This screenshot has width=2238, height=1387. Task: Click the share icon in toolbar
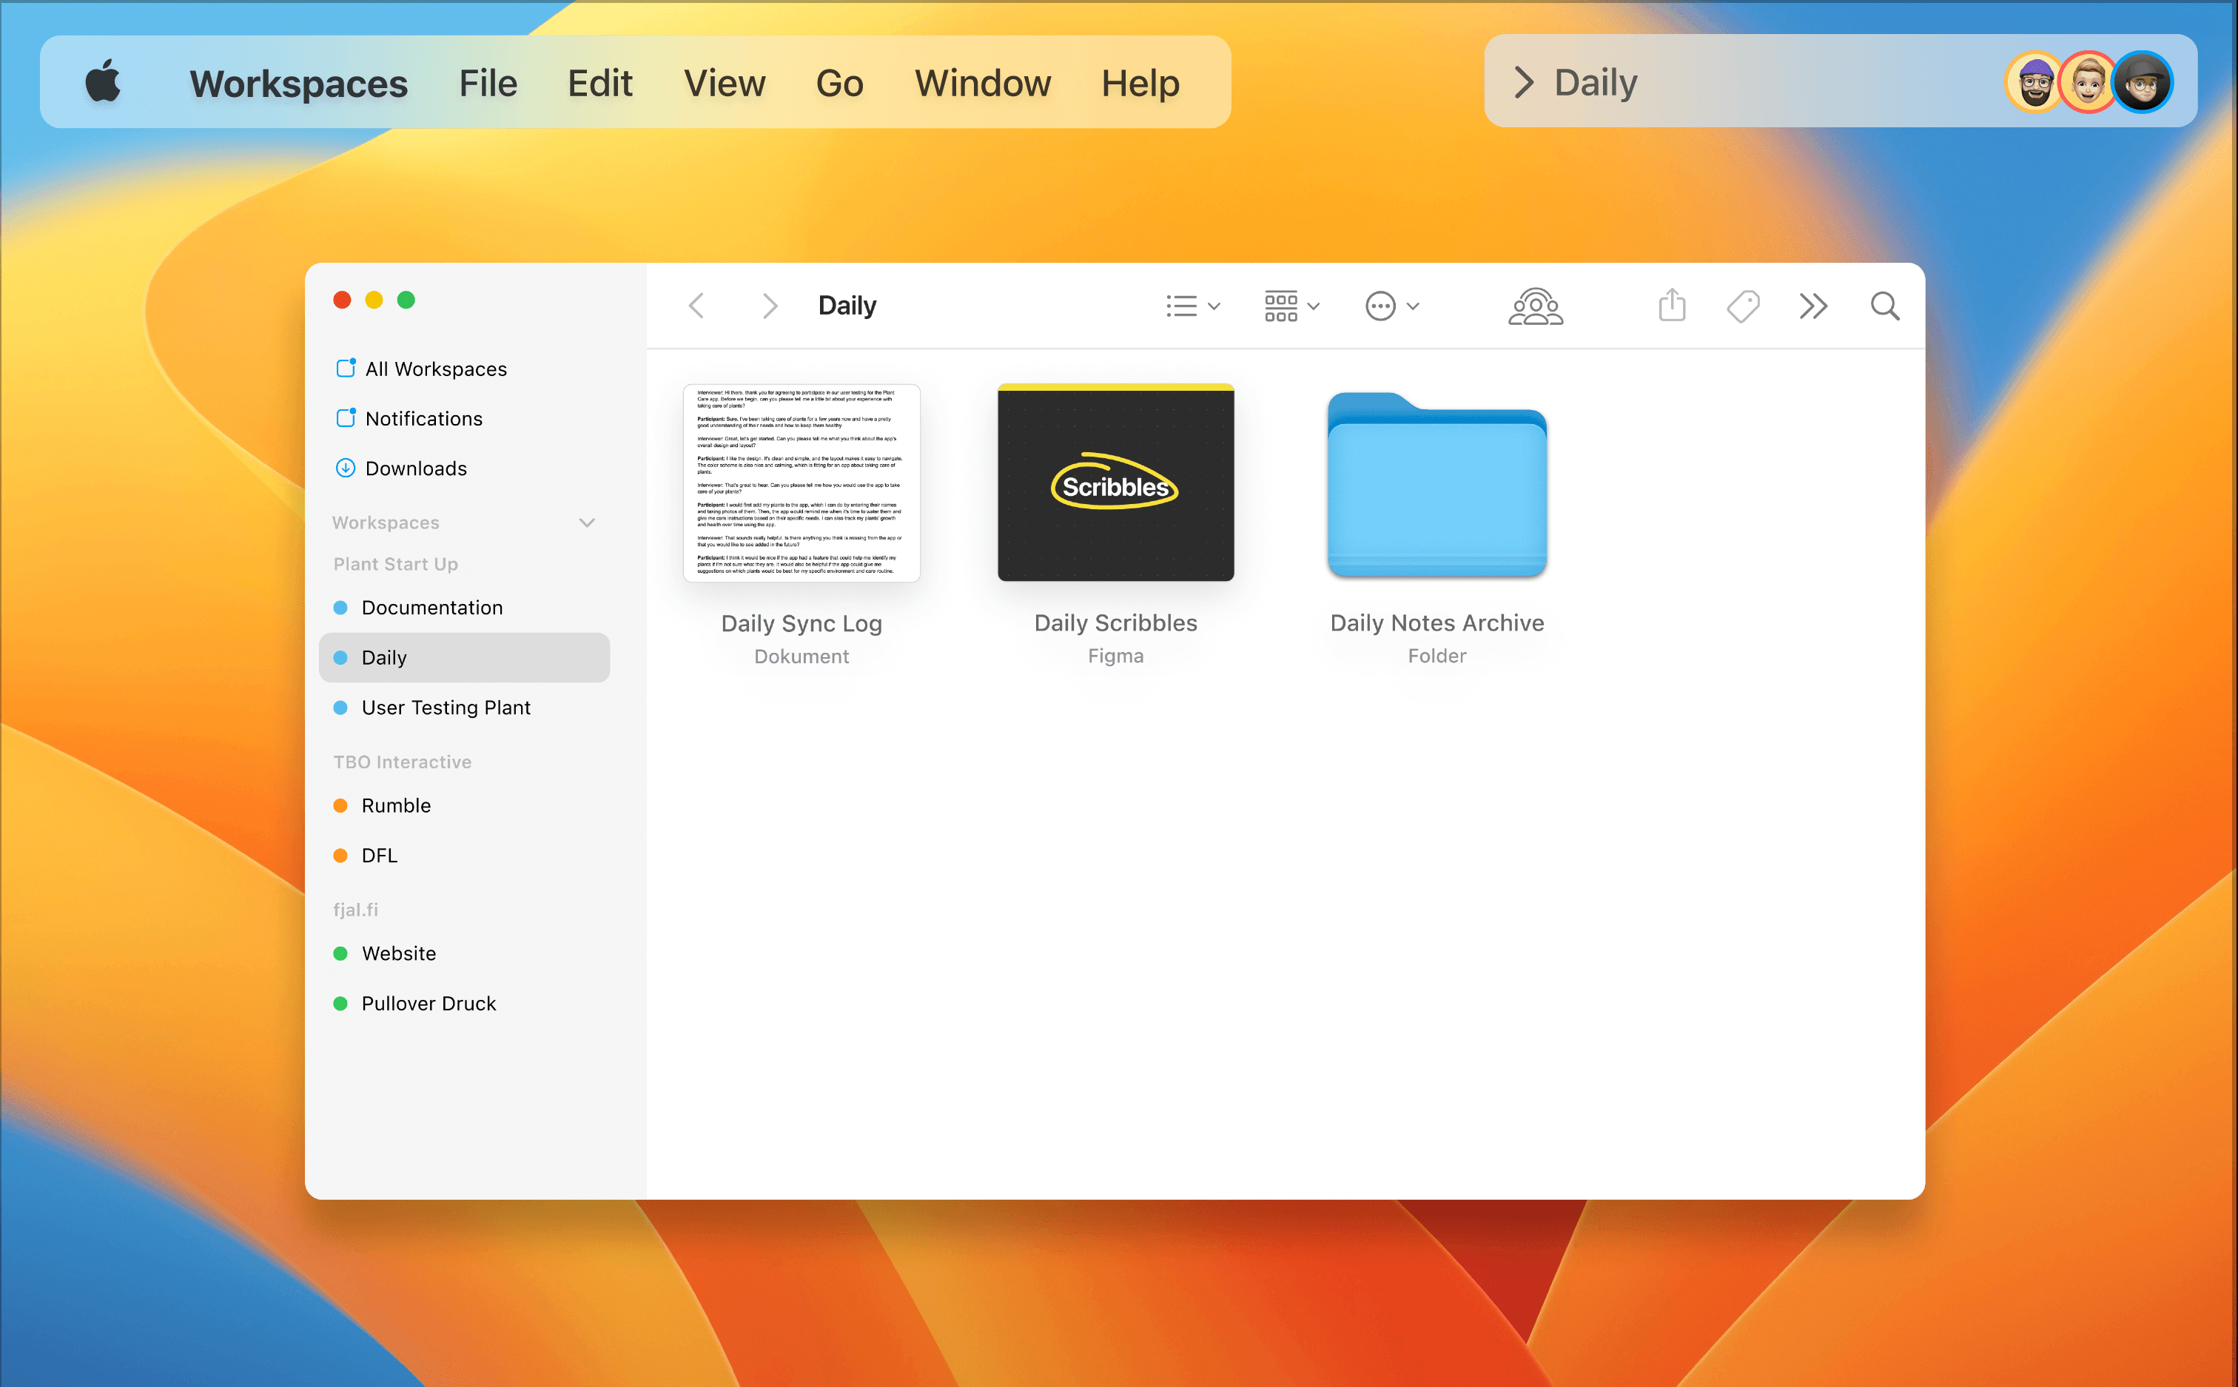tap(1672, 306)
